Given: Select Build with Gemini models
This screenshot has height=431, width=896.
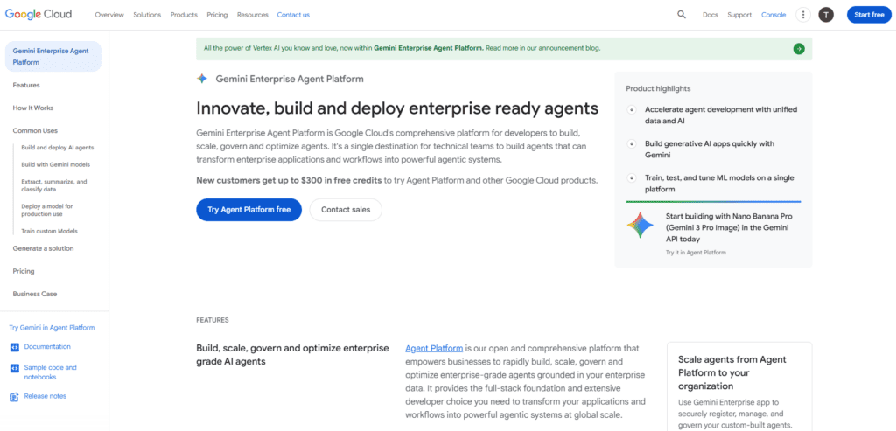Looking at the screenshot, I should click(55, 164).
